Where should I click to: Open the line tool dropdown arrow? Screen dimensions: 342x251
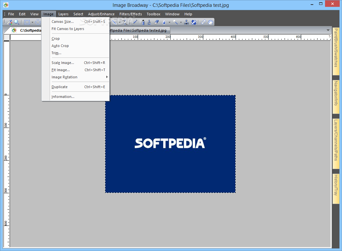coord(119,22)
